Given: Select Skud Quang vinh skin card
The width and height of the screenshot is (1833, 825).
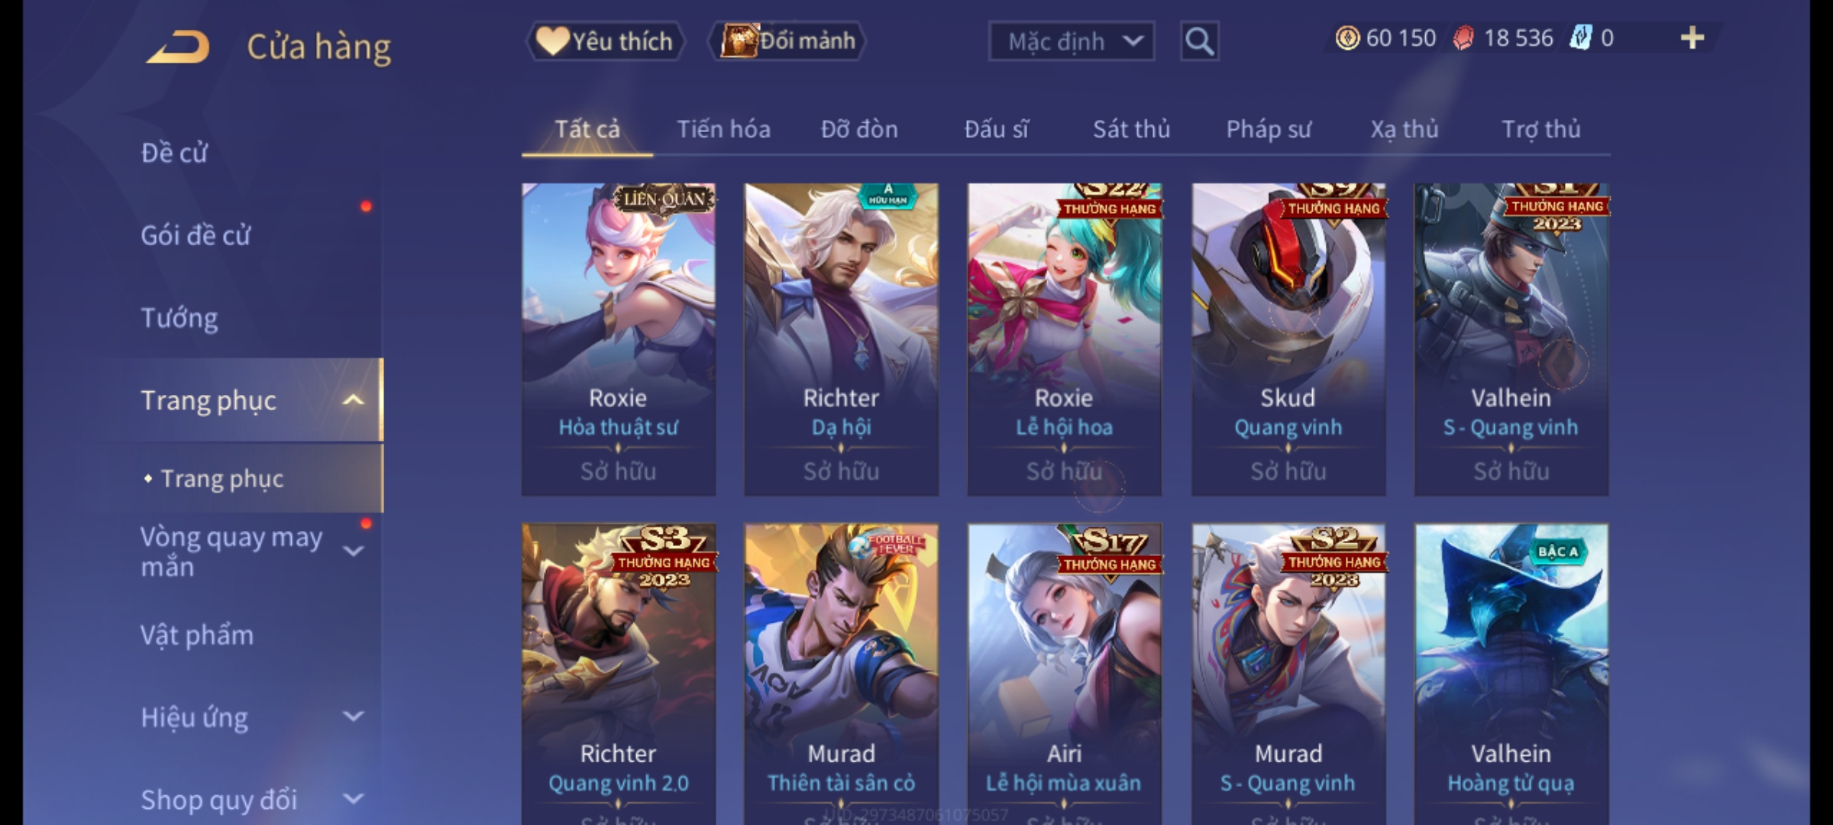Looking at the screenshot, I should [x=1288, y=339].
